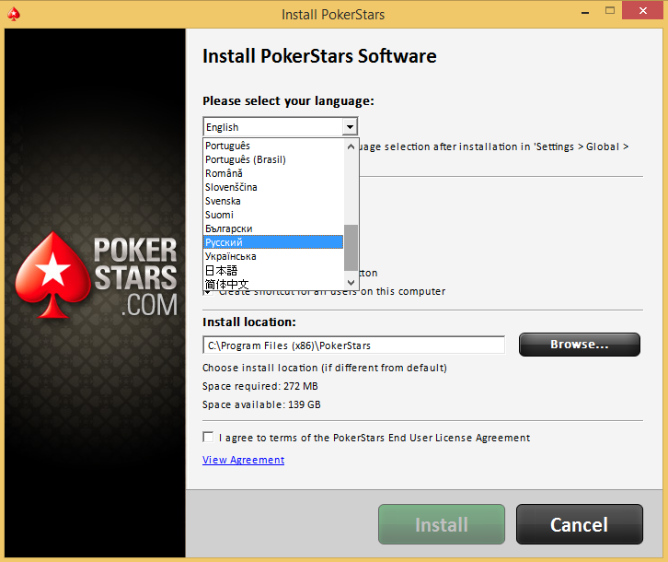Click the language list scroll-down arrow
This screenshot has width=668, height=562.
pyautogui.click(x=351, y=282)
